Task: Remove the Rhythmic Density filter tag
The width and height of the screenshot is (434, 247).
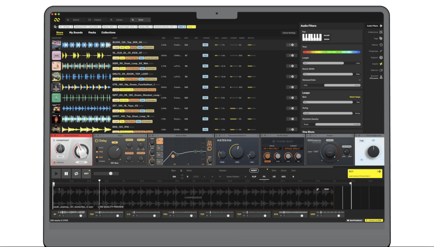Action: click(x=176, y=27)
